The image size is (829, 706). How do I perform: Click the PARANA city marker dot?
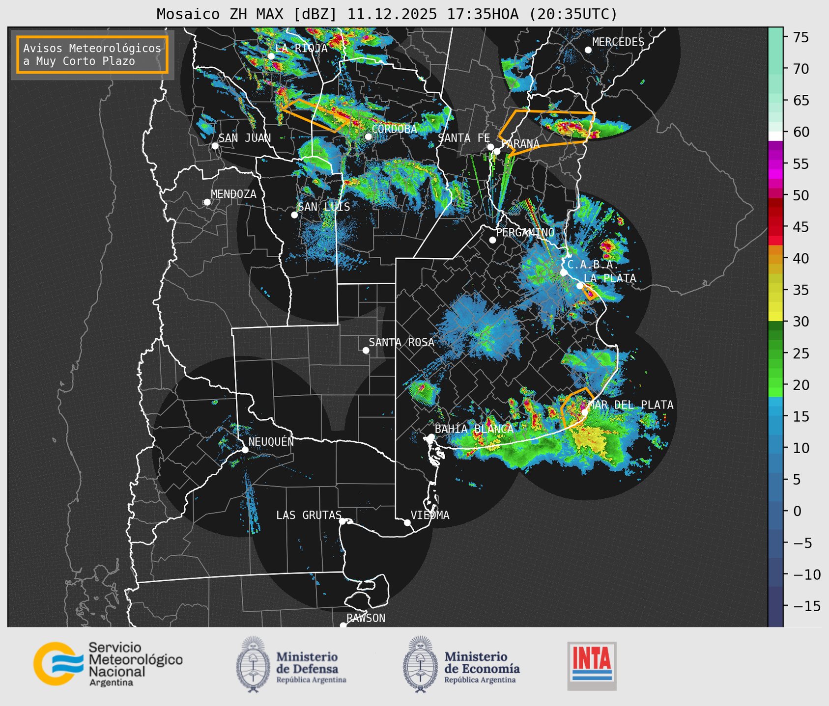pos(497,151)
